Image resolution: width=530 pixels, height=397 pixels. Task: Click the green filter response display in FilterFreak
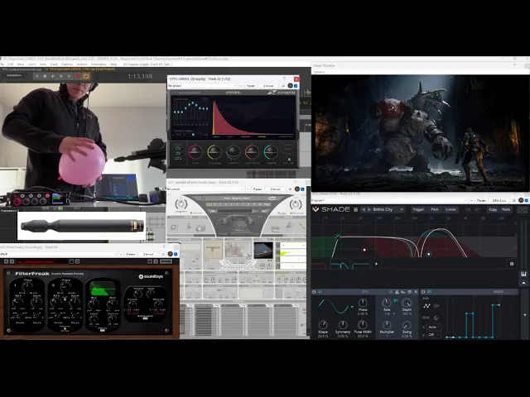click(103, 288)
